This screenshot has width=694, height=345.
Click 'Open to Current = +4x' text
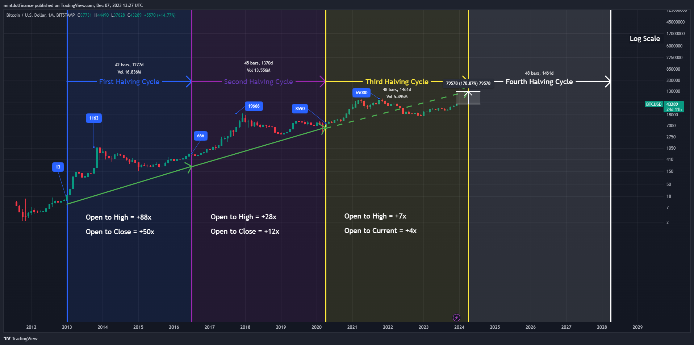point(380,230)
